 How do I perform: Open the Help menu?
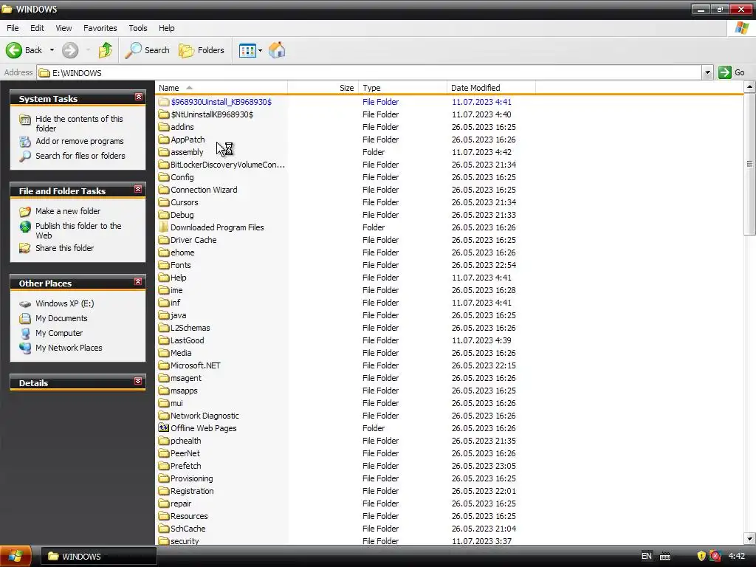point(167,28)
